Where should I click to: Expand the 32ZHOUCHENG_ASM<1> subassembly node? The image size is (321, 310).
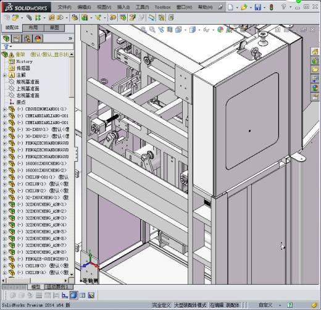pyautogui.click(x=4, y=204)
